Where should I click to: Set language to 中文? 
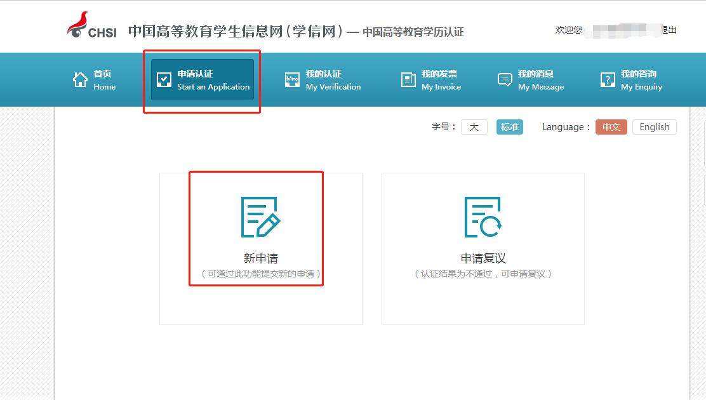[x=611, y=127]
